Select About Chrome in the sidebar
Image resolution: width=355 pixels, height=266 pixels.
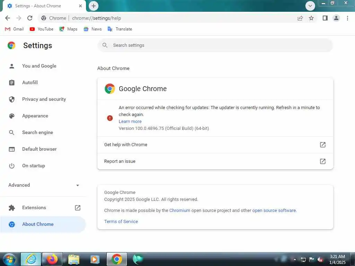pos(43,224)
